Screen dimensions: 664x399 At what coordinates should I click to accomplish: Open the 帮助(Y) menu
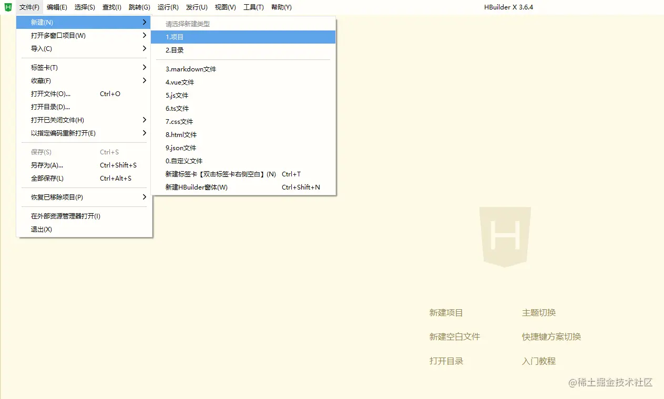281,7
